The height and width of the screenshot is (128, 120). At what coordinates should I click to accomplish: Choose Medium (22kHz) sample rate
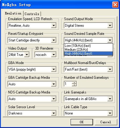pyautogui.click(x=88, y=50)
